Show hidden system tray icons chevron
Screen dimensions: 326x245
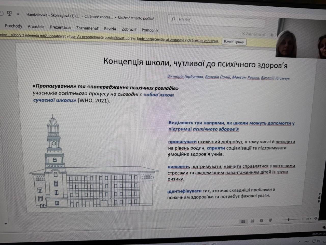300,241
